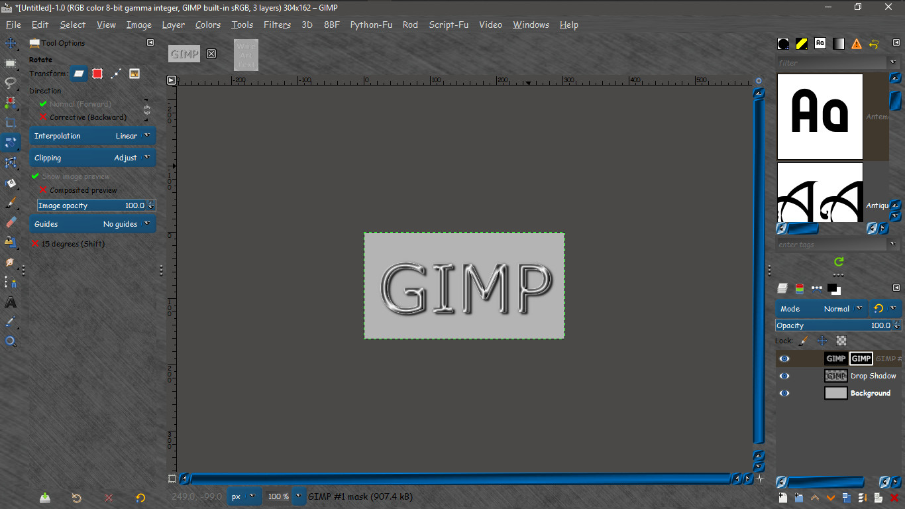Open the Interpolation dropdown

93,136
